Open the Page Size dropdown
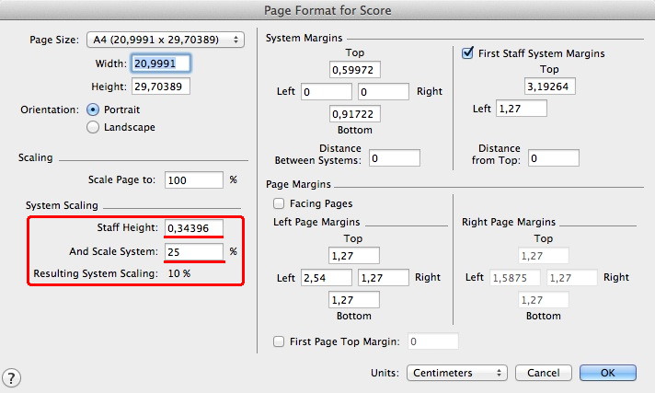Image resolution: width=655 pixels, height=393 pixels. [x=165, y=40]
